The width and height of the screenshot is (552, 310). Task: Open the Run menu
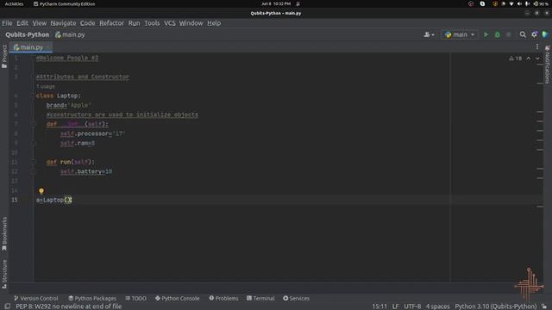point(134,23)
